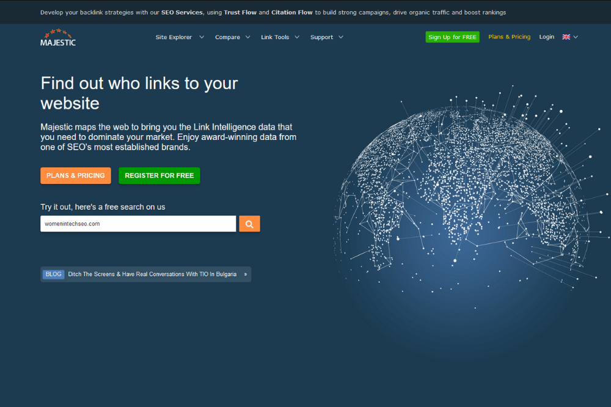Select the UK flag language icon
This screenshot has height=407, width=611.
(x=566, y=37)
